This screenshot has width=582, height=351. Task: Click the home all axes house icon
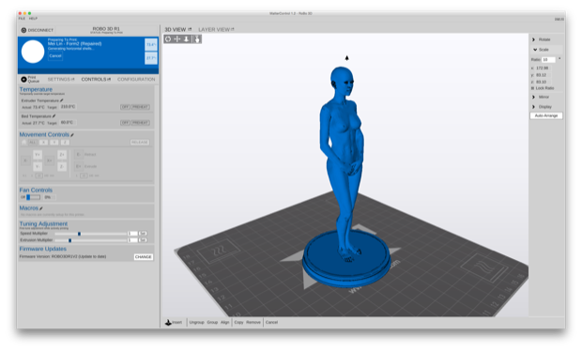(x=24, y=142)
